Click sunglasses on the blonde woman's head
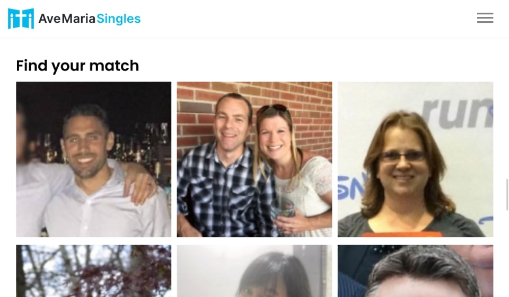 (x=274, y=110)
